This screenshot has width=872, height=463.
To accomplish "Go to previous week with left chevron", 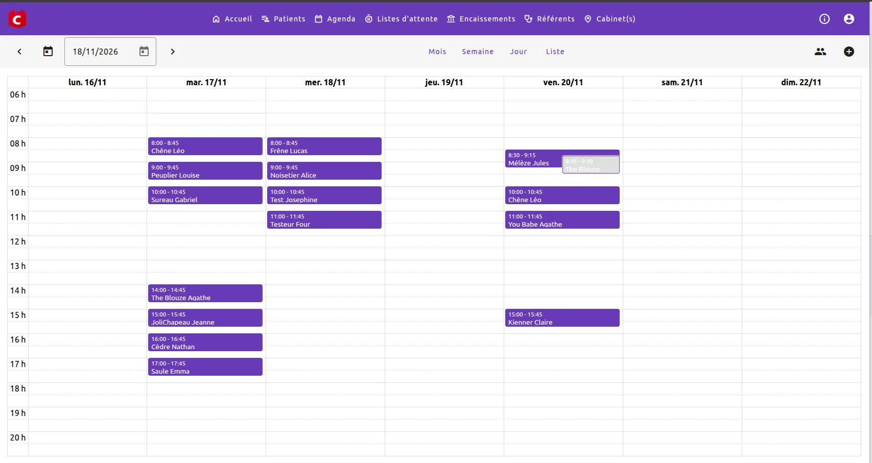I will click(19, 52).
